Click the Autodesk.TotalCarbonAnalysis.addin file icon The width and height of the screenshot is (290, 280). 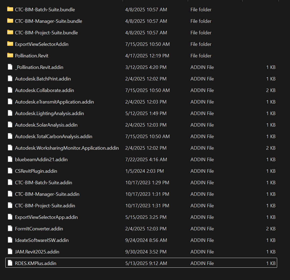(x=10, y=136)
